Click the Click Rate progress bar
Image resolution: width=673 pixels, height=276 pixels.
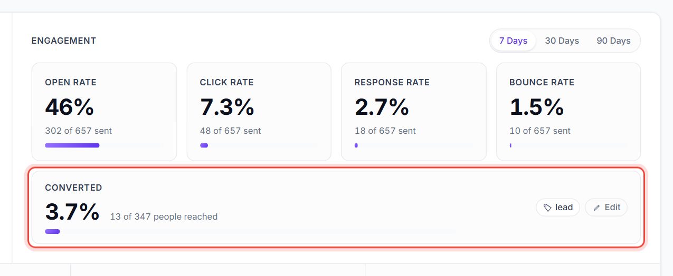pos(259,145)
